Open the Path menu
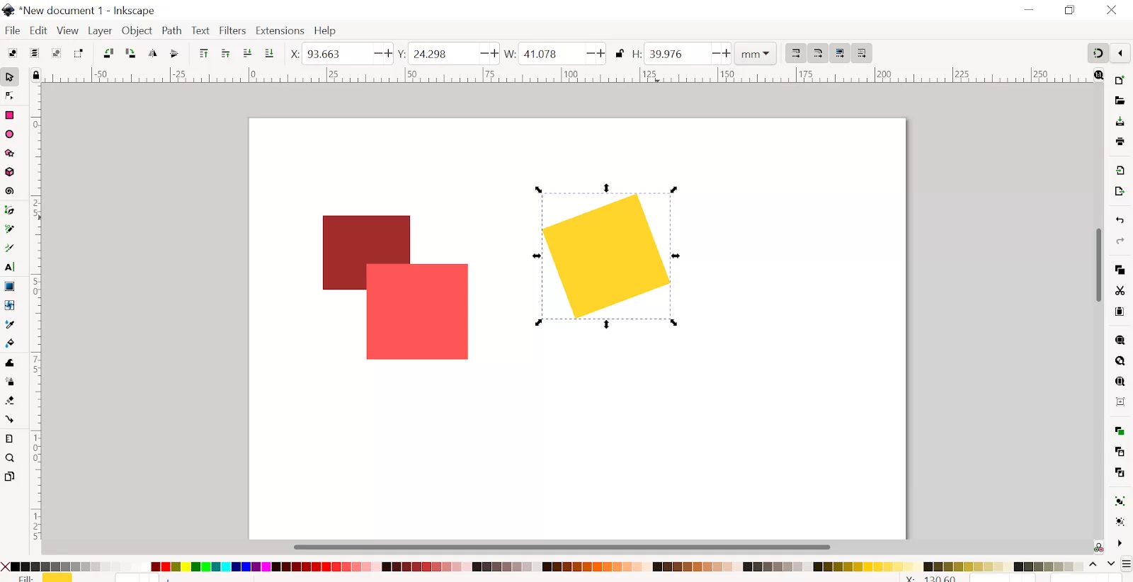The image size is (1133, 582). [x=171, y=31]
